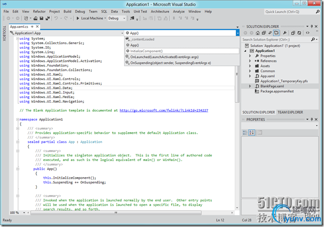Expand the References node
The width and height of the screenshot is (324, 227).
(250, 61)
